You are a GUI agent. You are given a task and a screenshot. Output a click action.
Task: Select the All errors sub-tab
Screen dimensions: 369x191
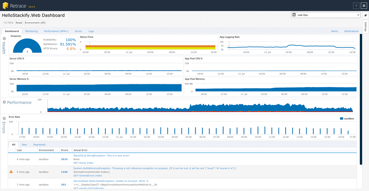(x=14, y=144)
